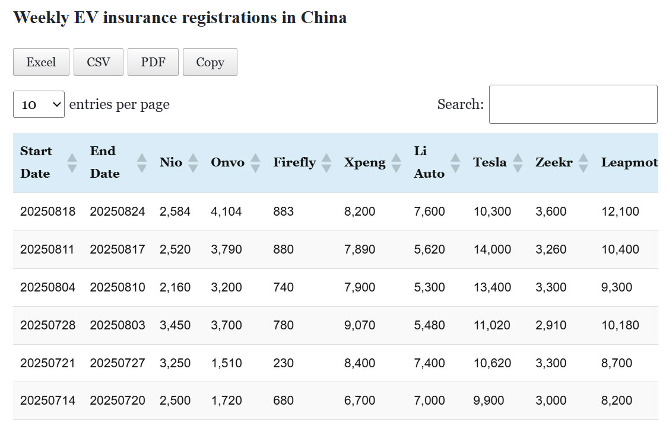Sort by Li Auto arrow icon
The width and height of the screenshot is (666, 423).
(x=455, y=163)
